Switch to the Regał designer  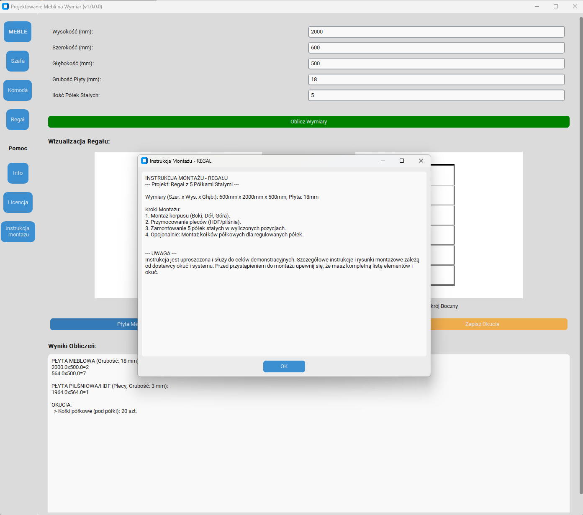(18, 120)
